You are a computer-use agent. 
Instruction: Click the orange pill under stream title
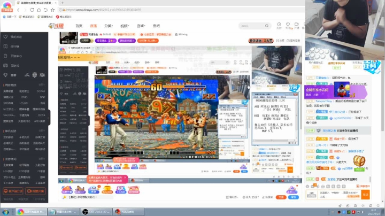[148, 41]
